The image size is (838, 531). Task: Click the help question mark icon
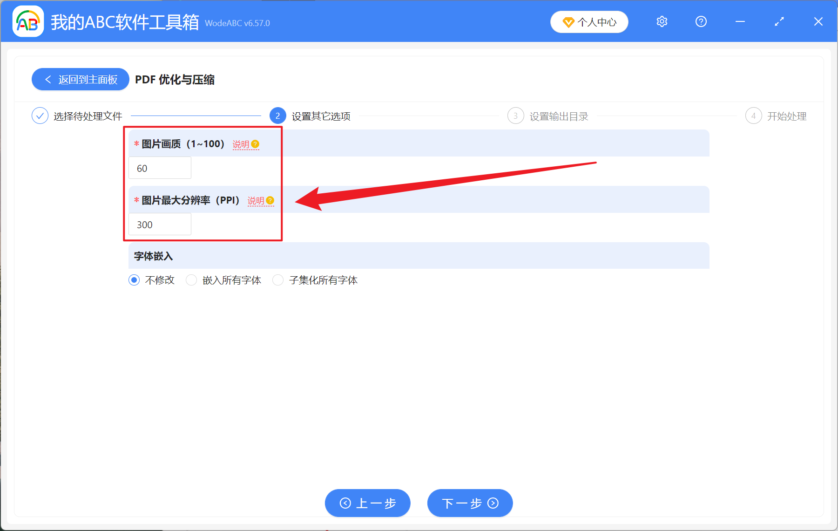pos(701,21)
